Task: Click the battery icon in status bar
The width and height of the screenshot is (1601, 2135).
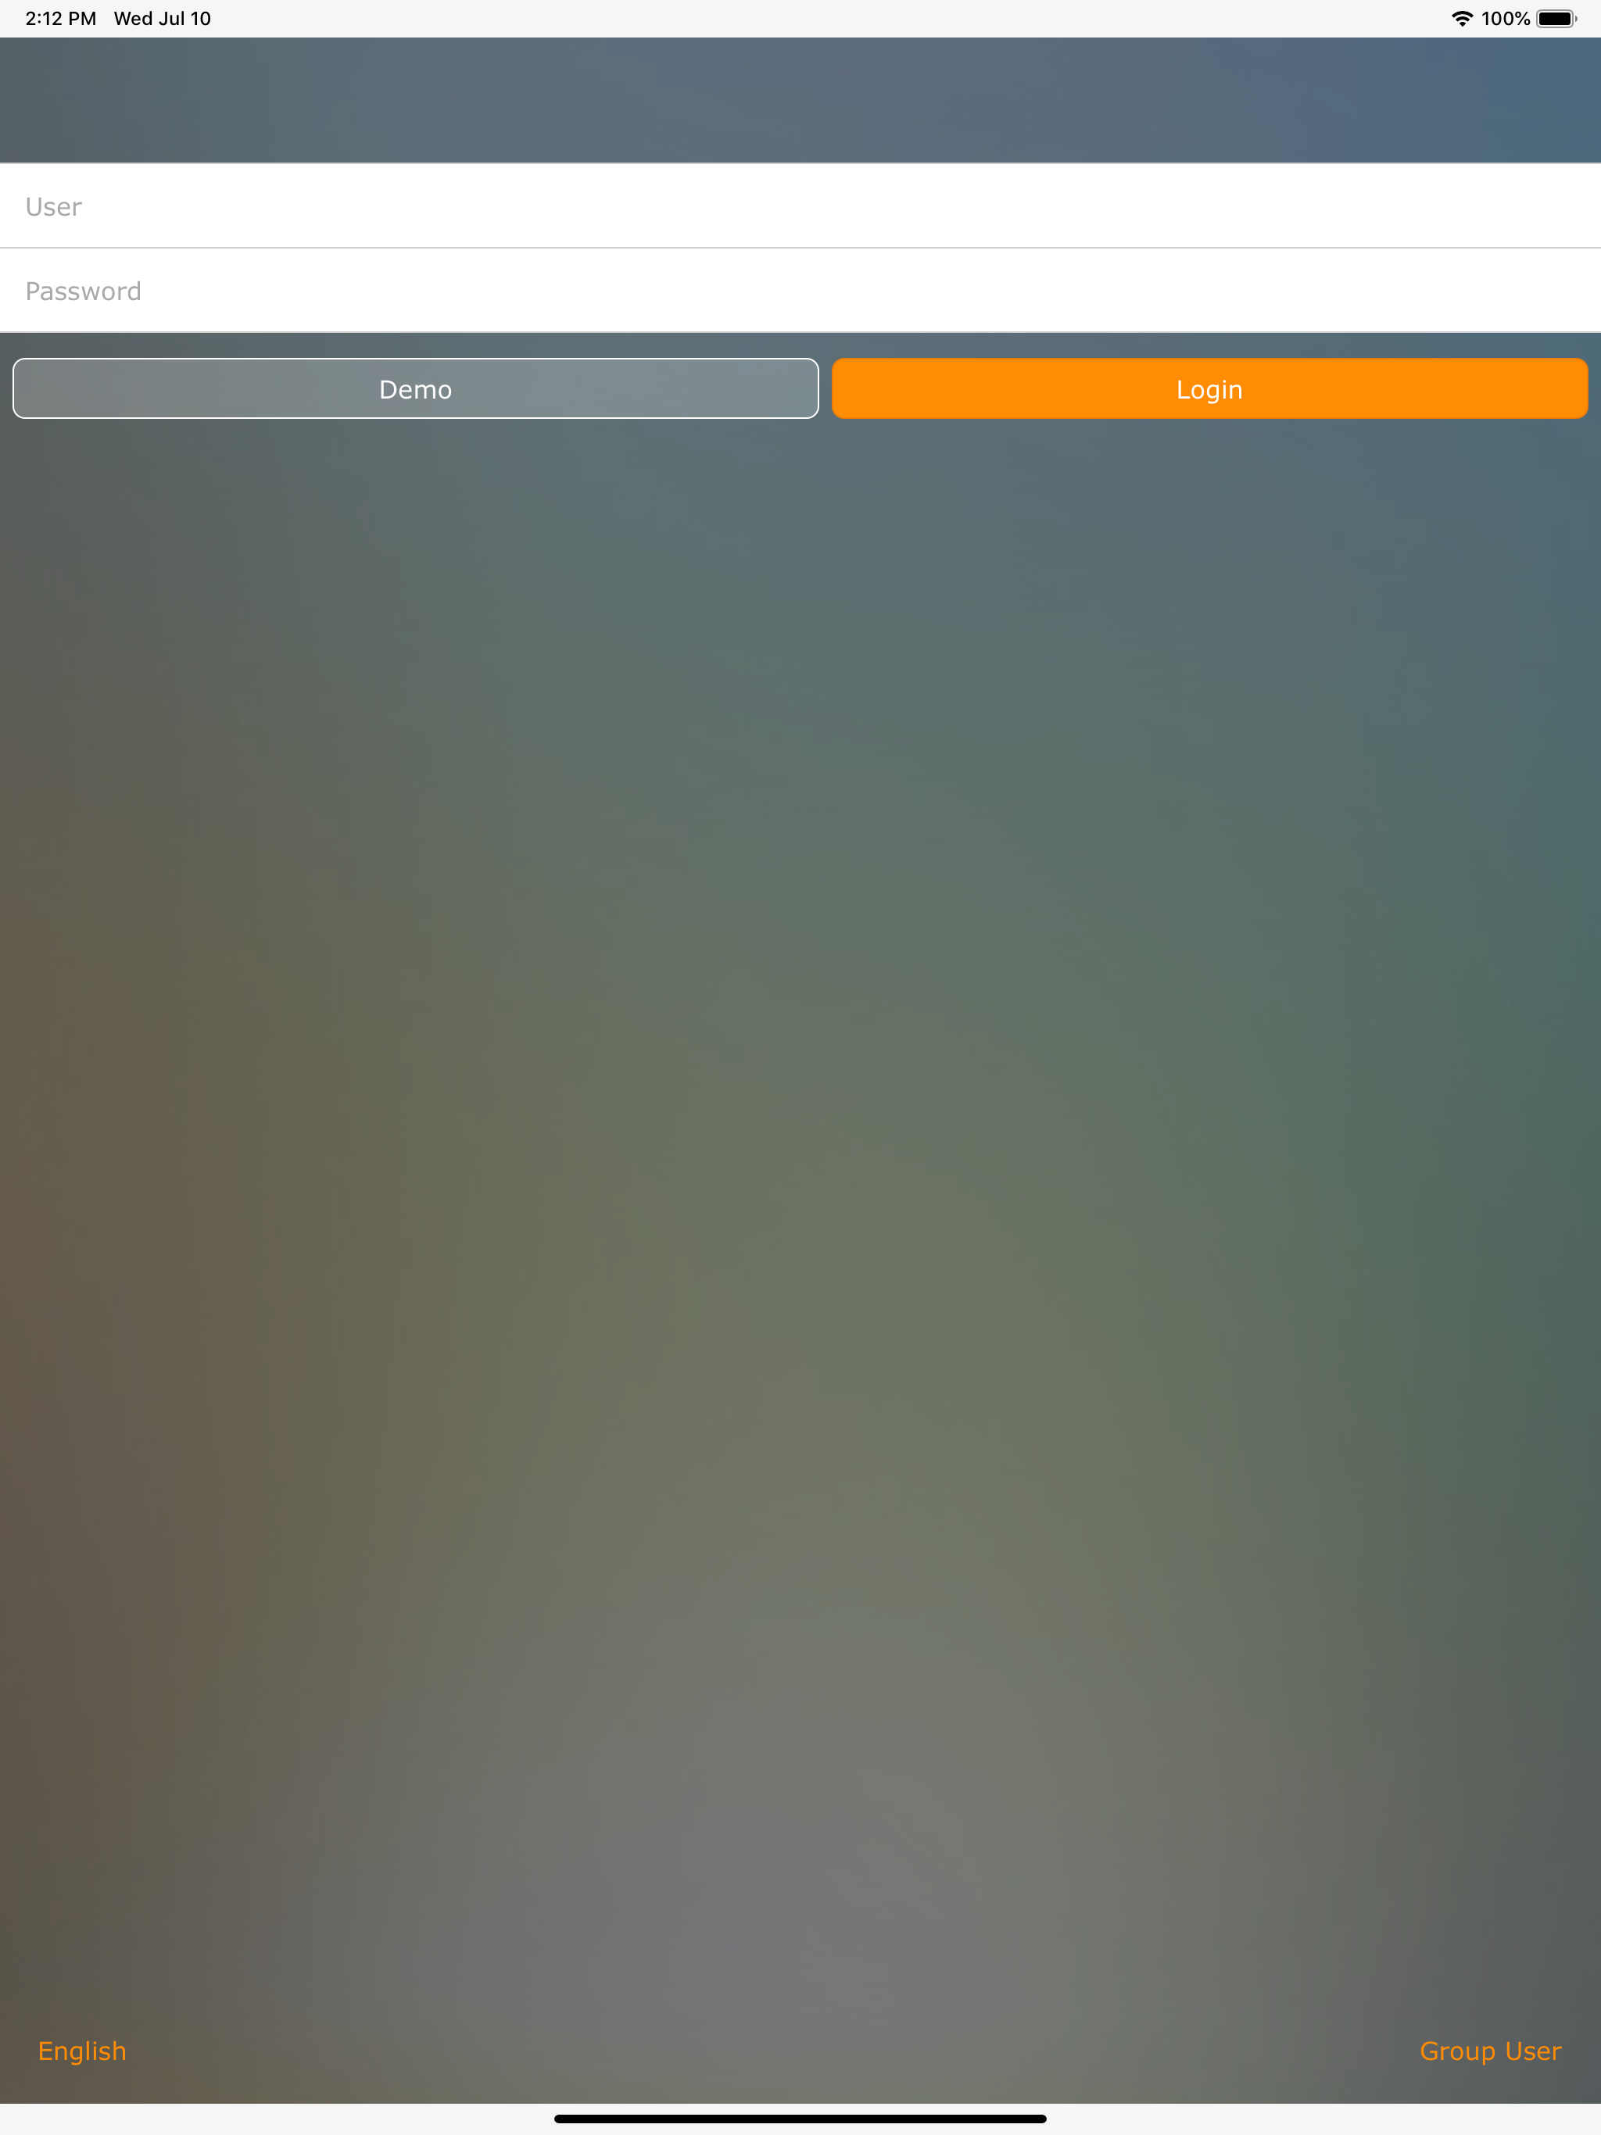Action: (x=1556, y=18)
